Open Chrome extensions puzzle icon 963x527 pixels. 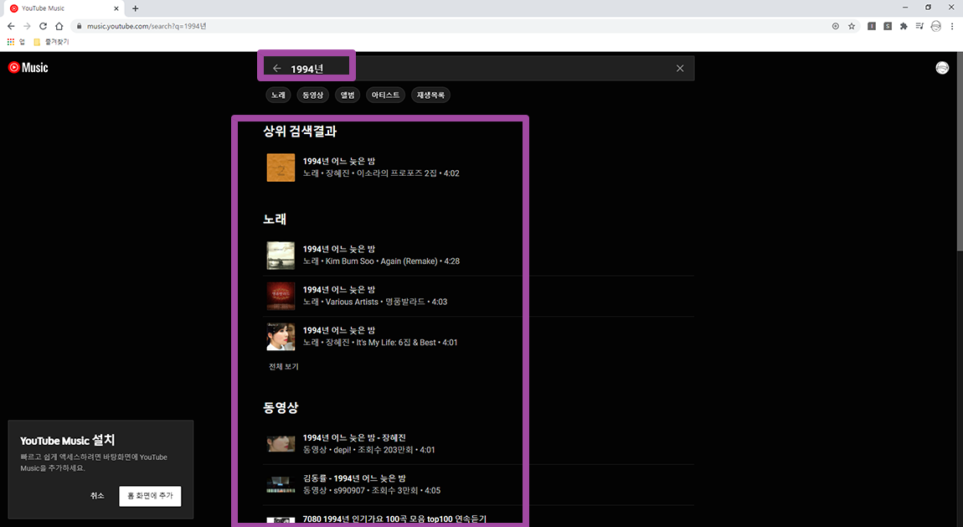[904, 27]
